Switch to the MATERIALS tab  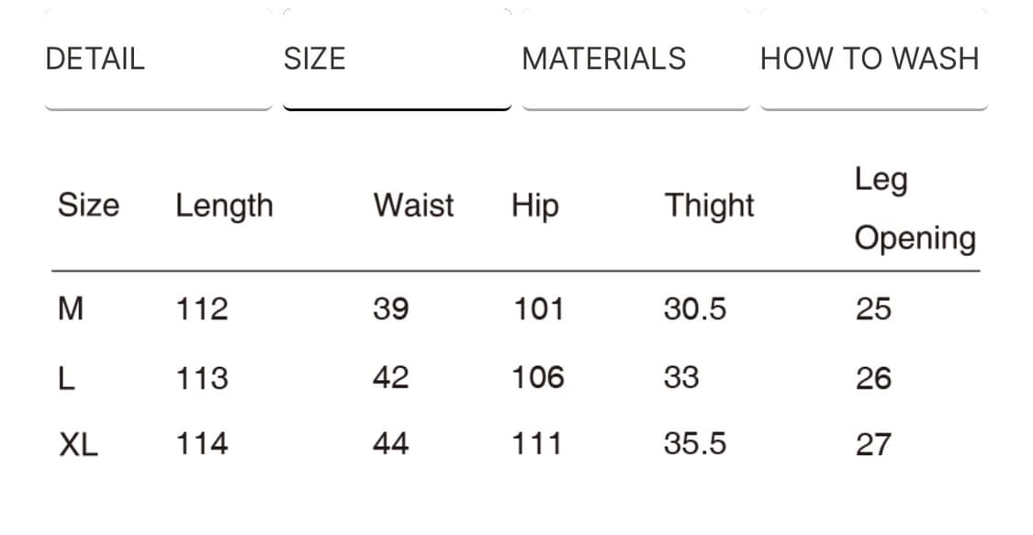(603, 59)
